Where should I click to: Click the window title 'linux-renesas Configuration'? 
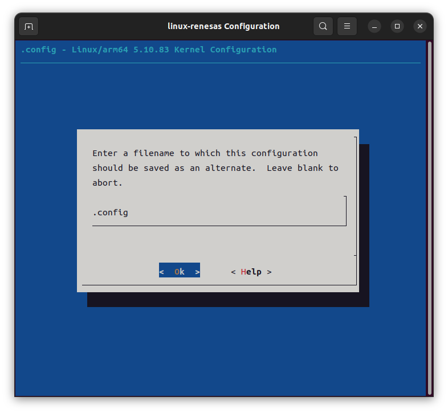pyautogui.click(x=223, y=26)
